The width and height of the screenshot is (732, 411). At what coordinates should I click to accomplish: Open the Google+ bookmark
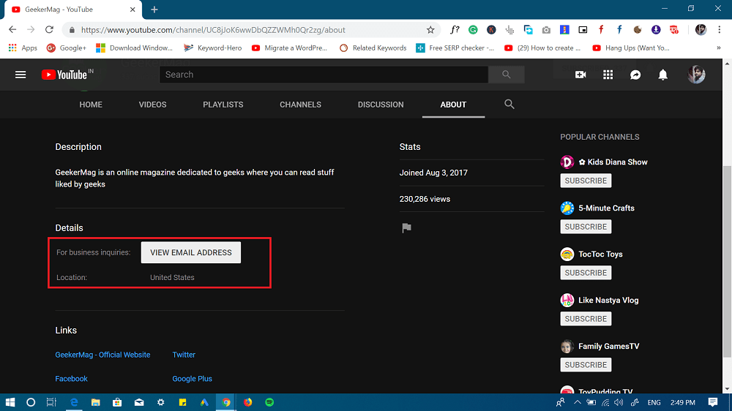pyautogui.click(x=67, y=48)
